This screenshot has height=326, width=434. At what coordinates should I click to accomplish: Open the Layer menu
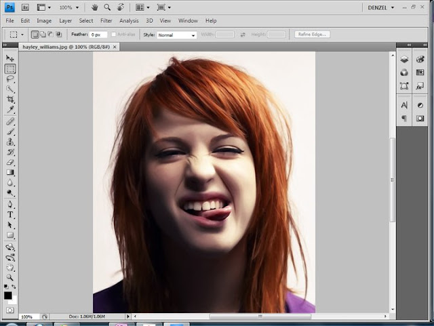coord(65,21)
